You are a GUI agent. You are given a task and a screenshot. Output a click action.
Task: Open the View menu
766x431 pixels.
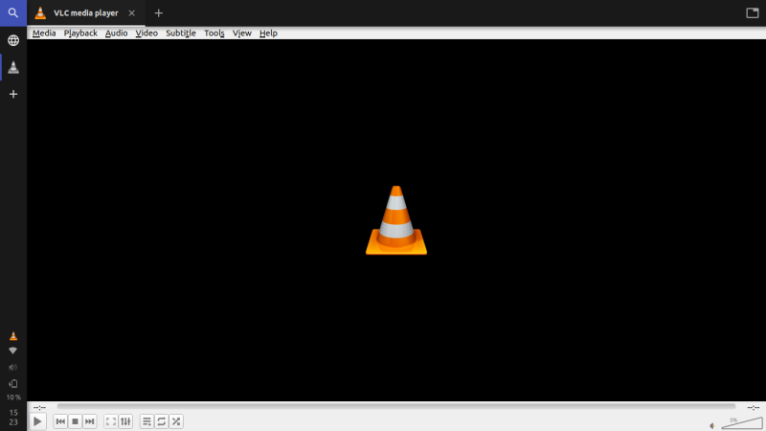point(242,34)
